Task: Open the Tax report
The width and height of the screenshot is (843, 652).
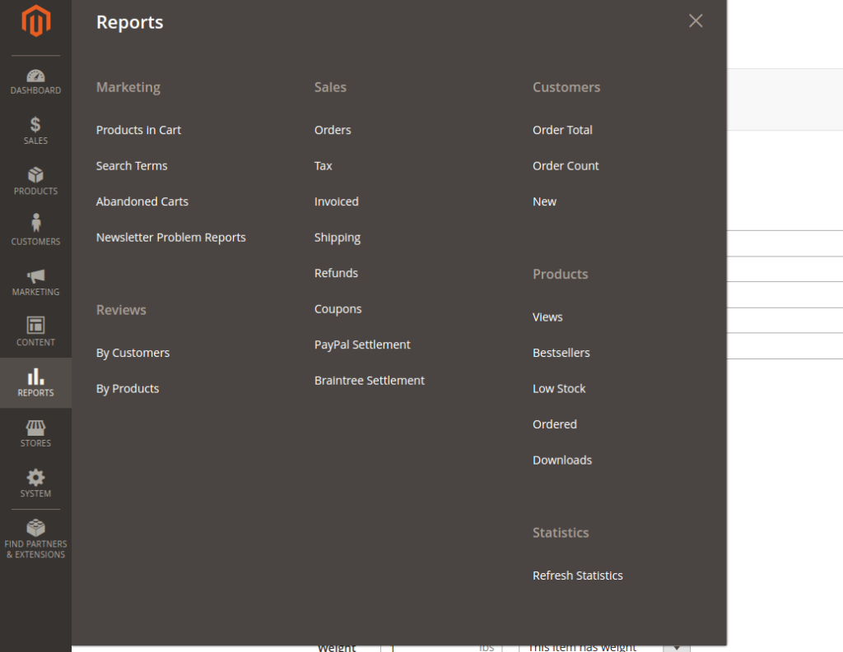Action: (x=323, y=166)
